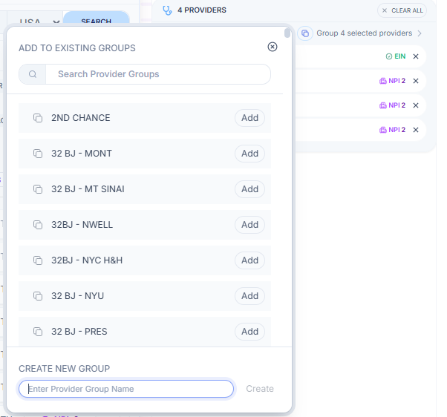Click the Enter Provider Group Name field
The image size is (447, 417).
pos(126,389)
